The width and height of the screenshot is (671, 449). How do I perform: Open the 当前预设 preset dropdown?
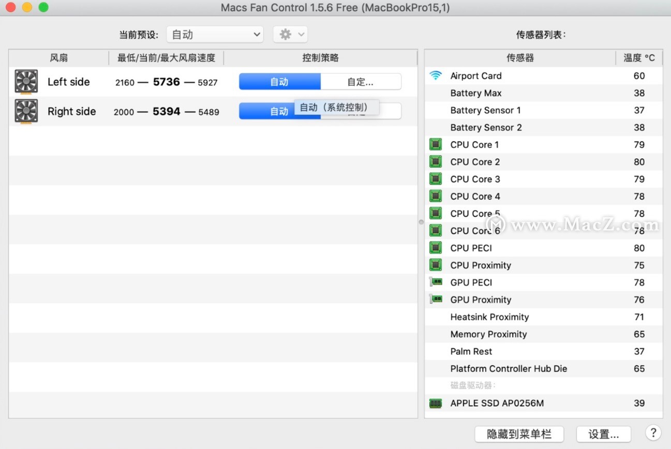point(215,35)
